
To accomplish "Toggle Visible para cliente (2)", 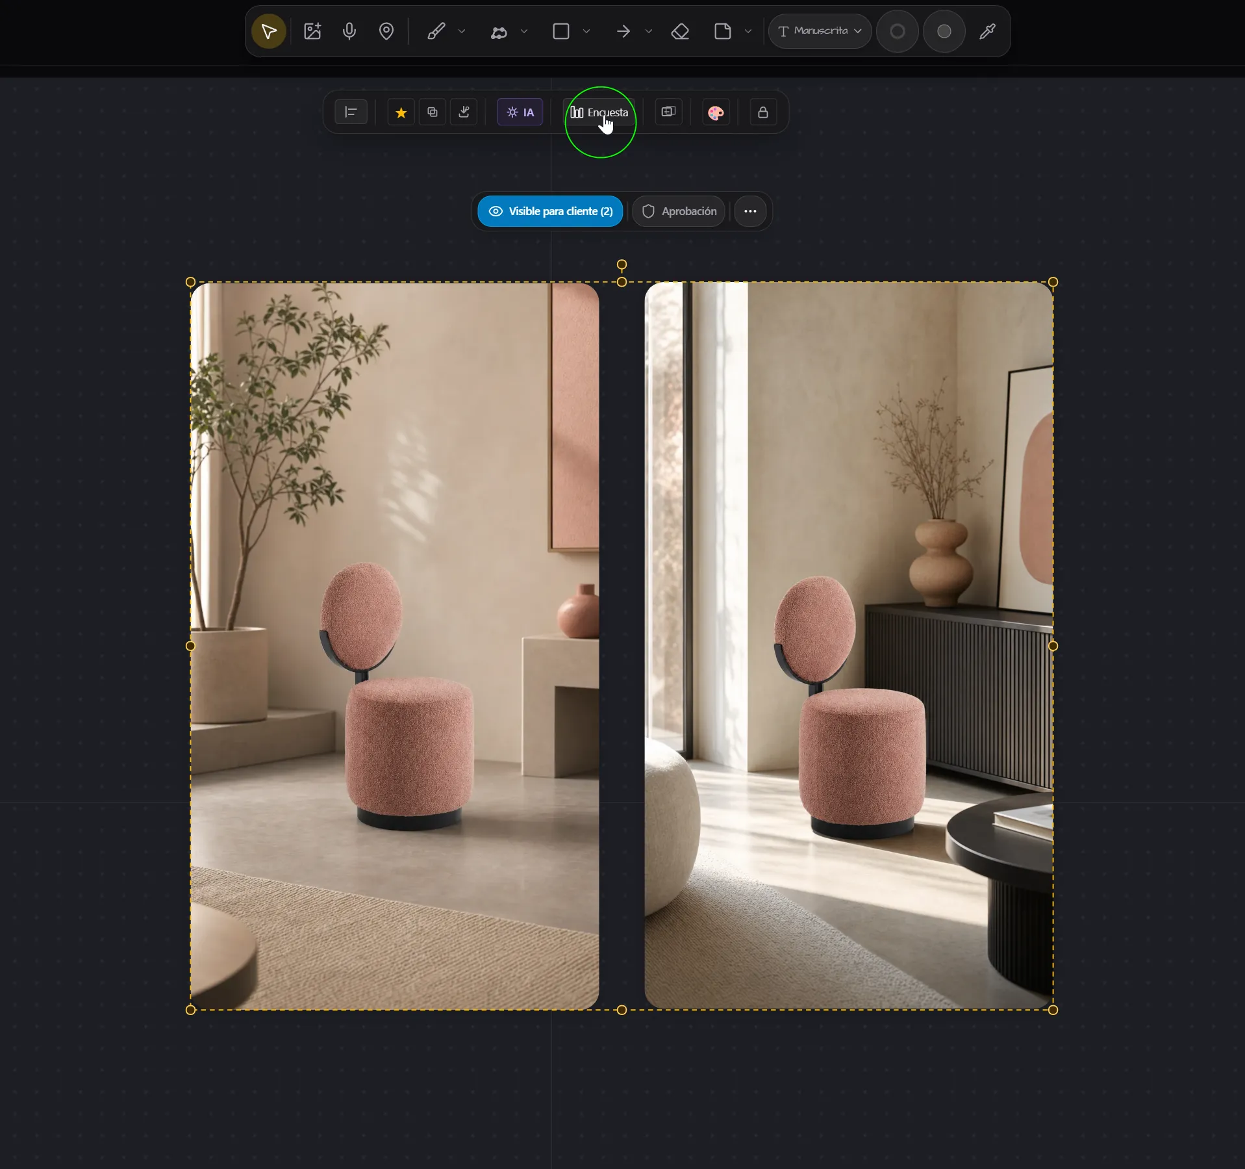I will [550, 211].
